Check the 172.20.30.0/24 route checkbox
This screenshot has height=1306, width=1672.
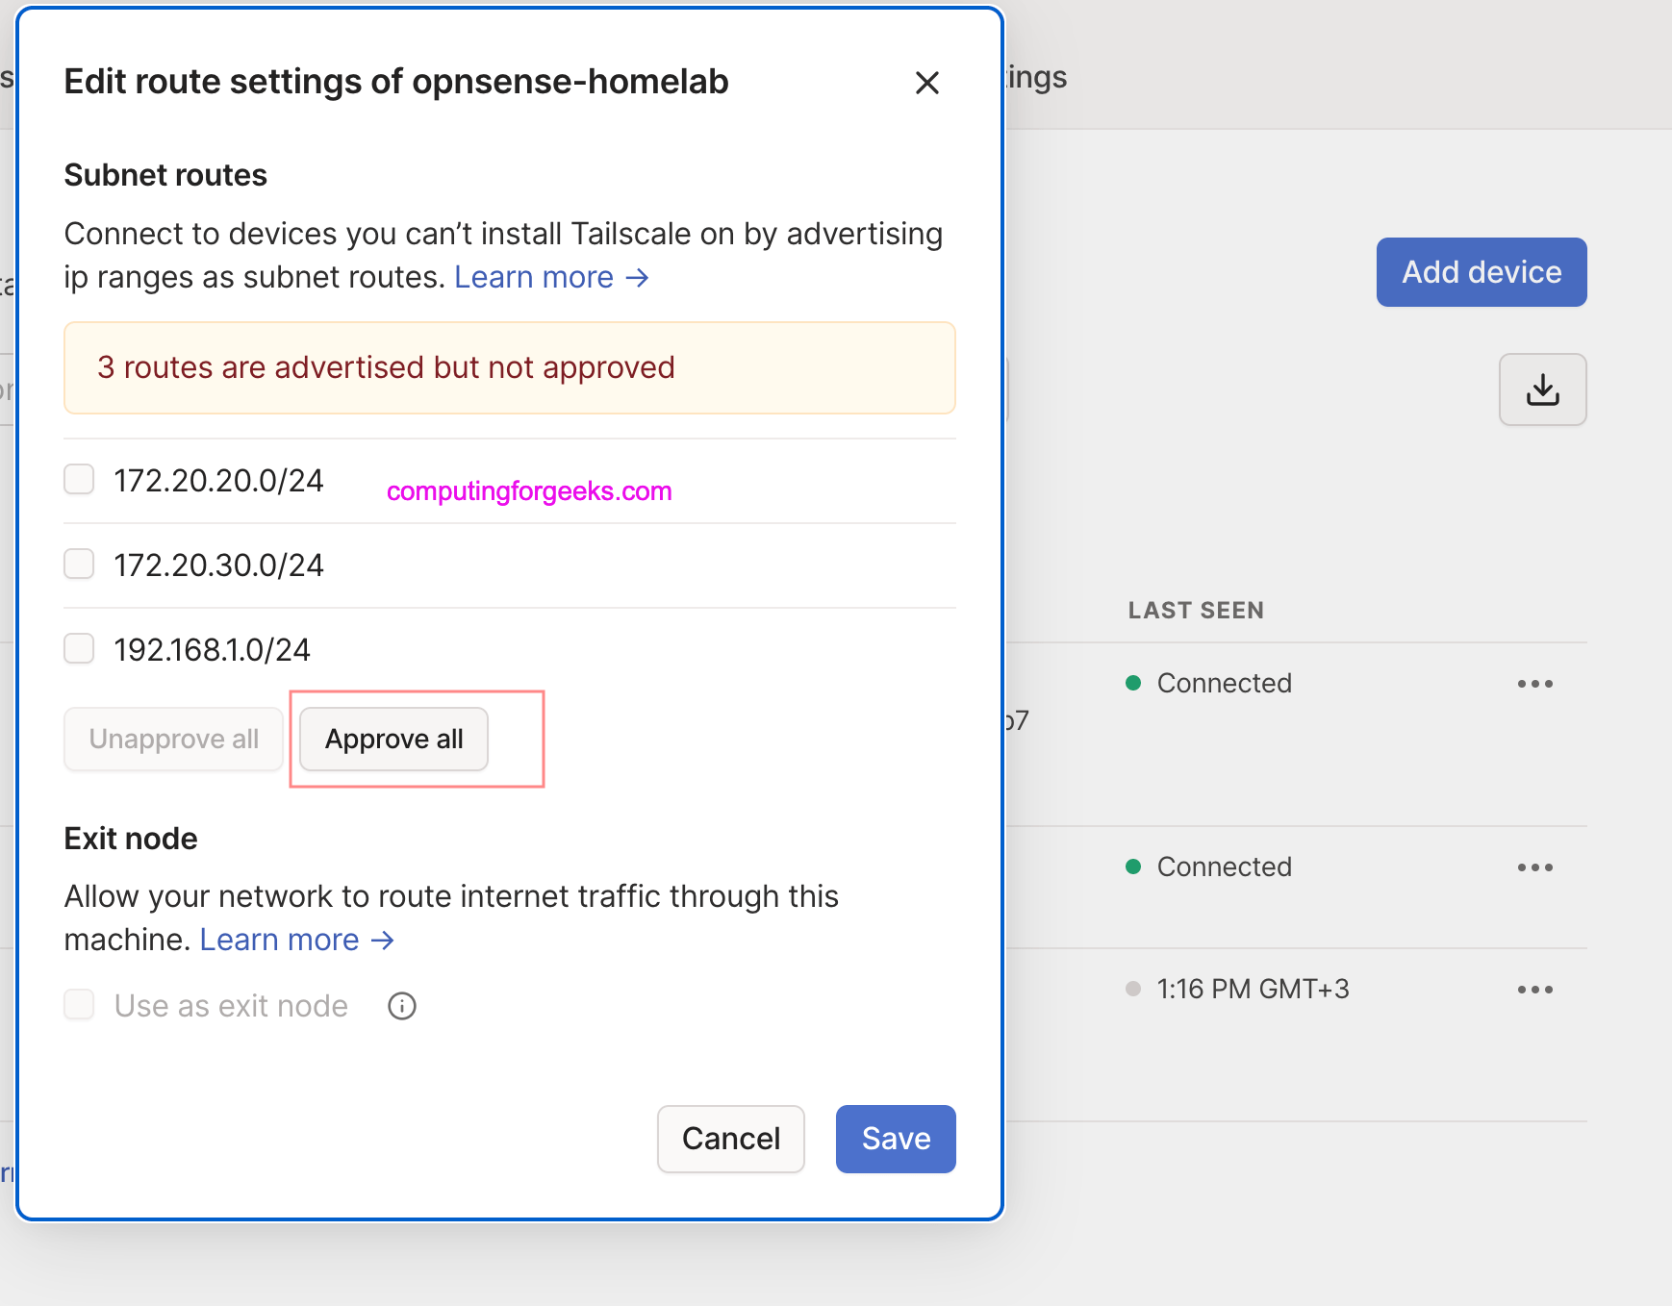pos(78,564)
